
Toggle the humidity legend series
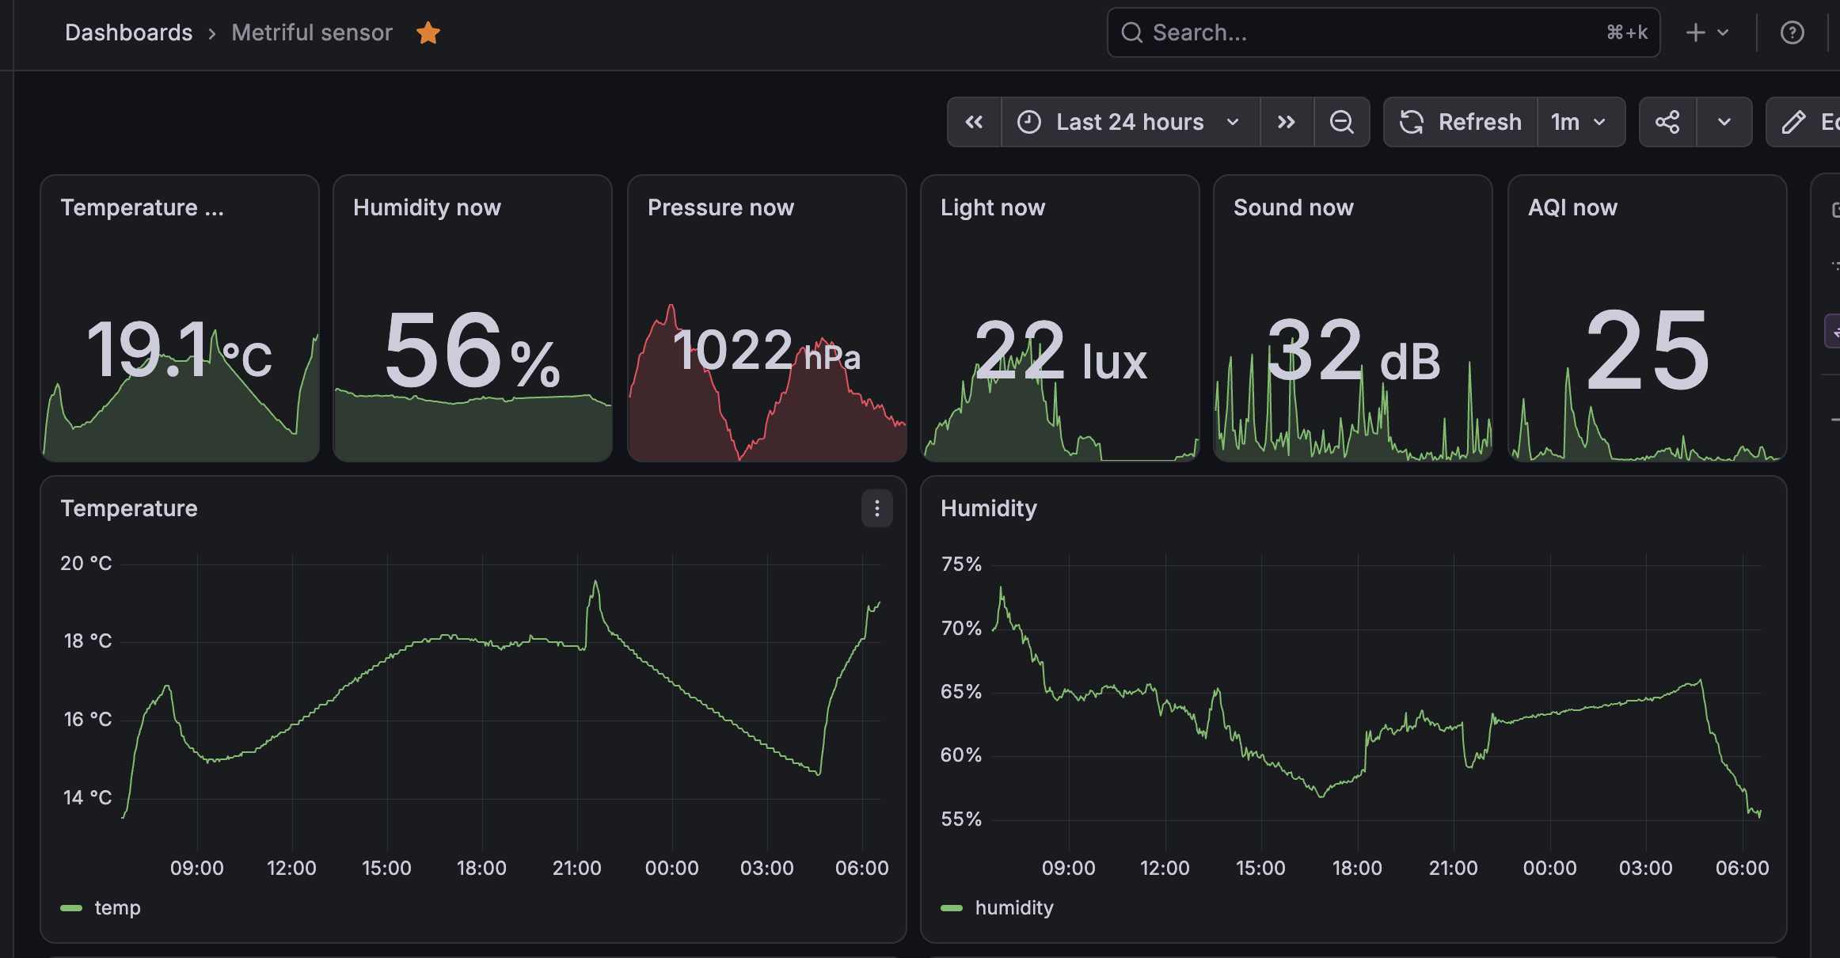(x=1014, y=907)
